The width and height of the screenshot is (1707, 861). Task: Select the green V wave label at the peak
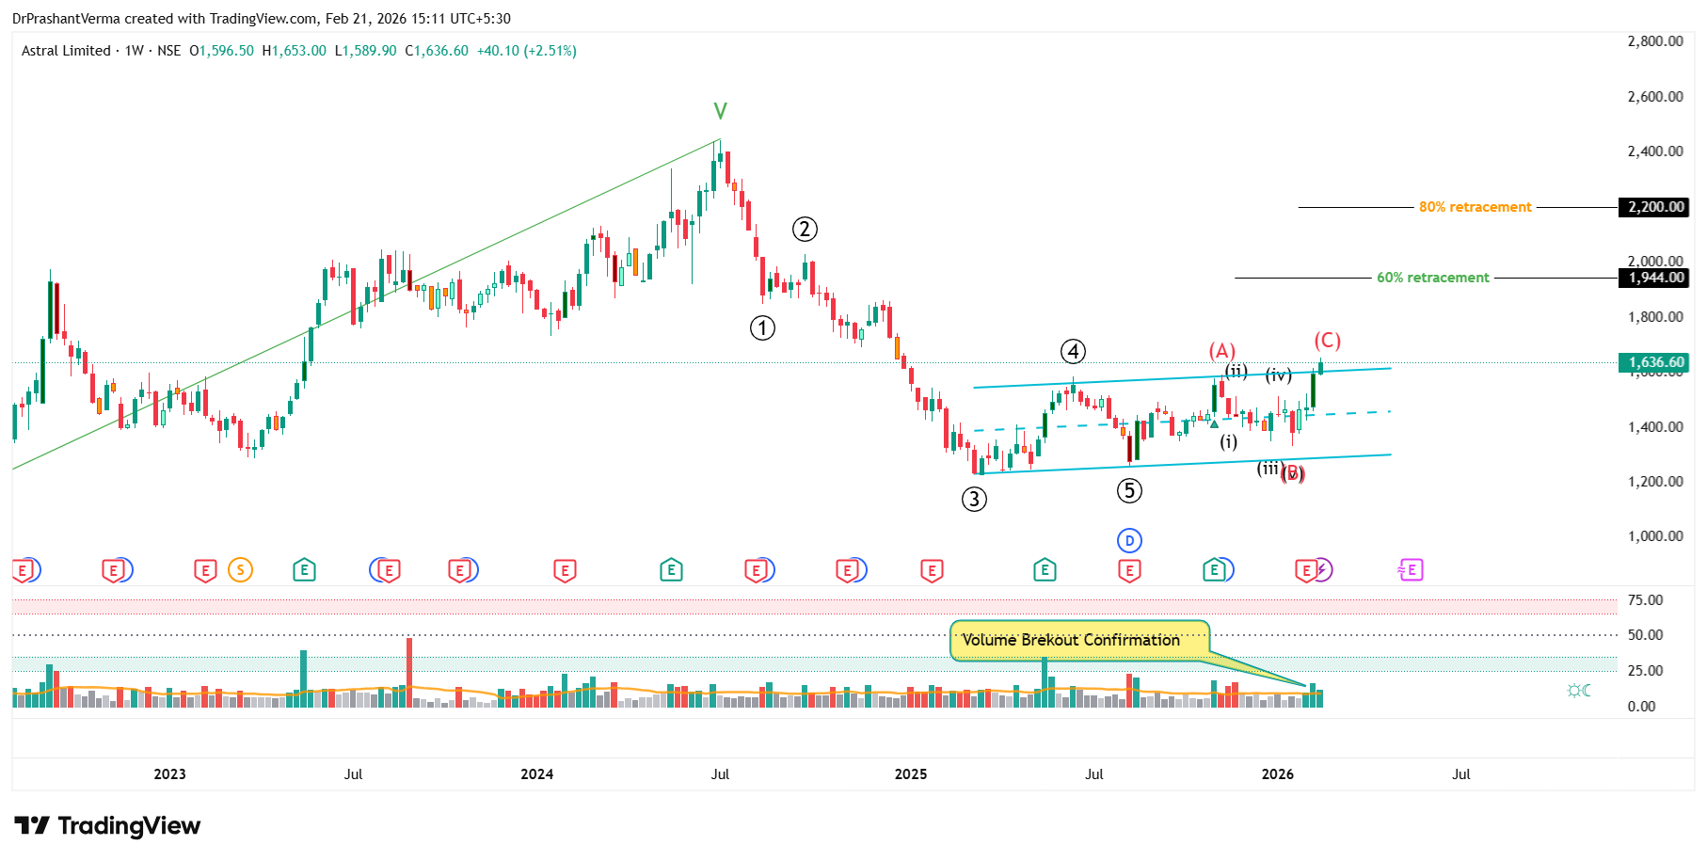pos(720,111)
